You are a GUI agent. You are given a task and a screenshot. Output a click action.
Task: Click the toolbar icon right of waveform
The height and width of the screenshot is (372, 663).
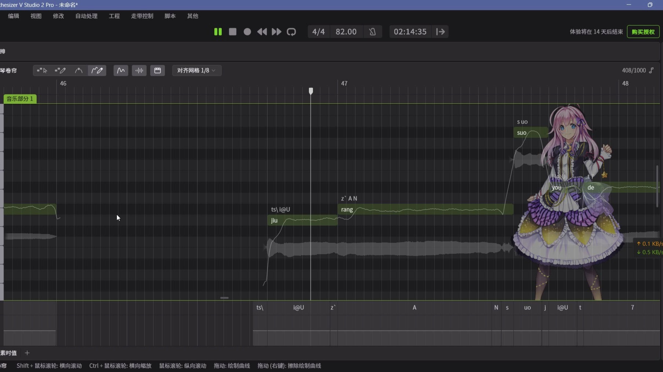158,70
